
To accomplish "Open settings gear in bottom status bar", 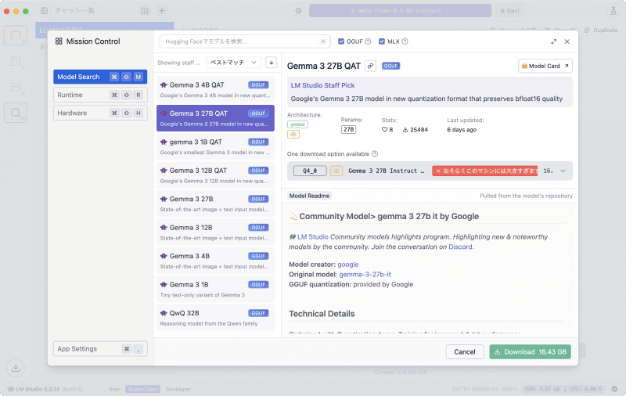I will pyautogui.click(x=614, y=389).
